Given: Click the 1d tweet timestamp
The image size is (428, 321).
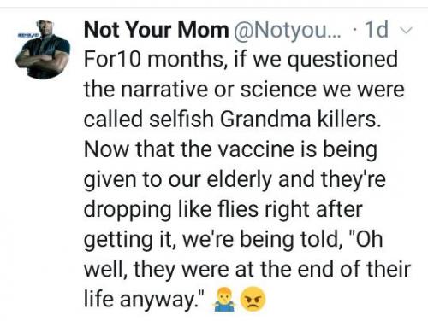Looking at the screenshot, I should coord(377,30).
